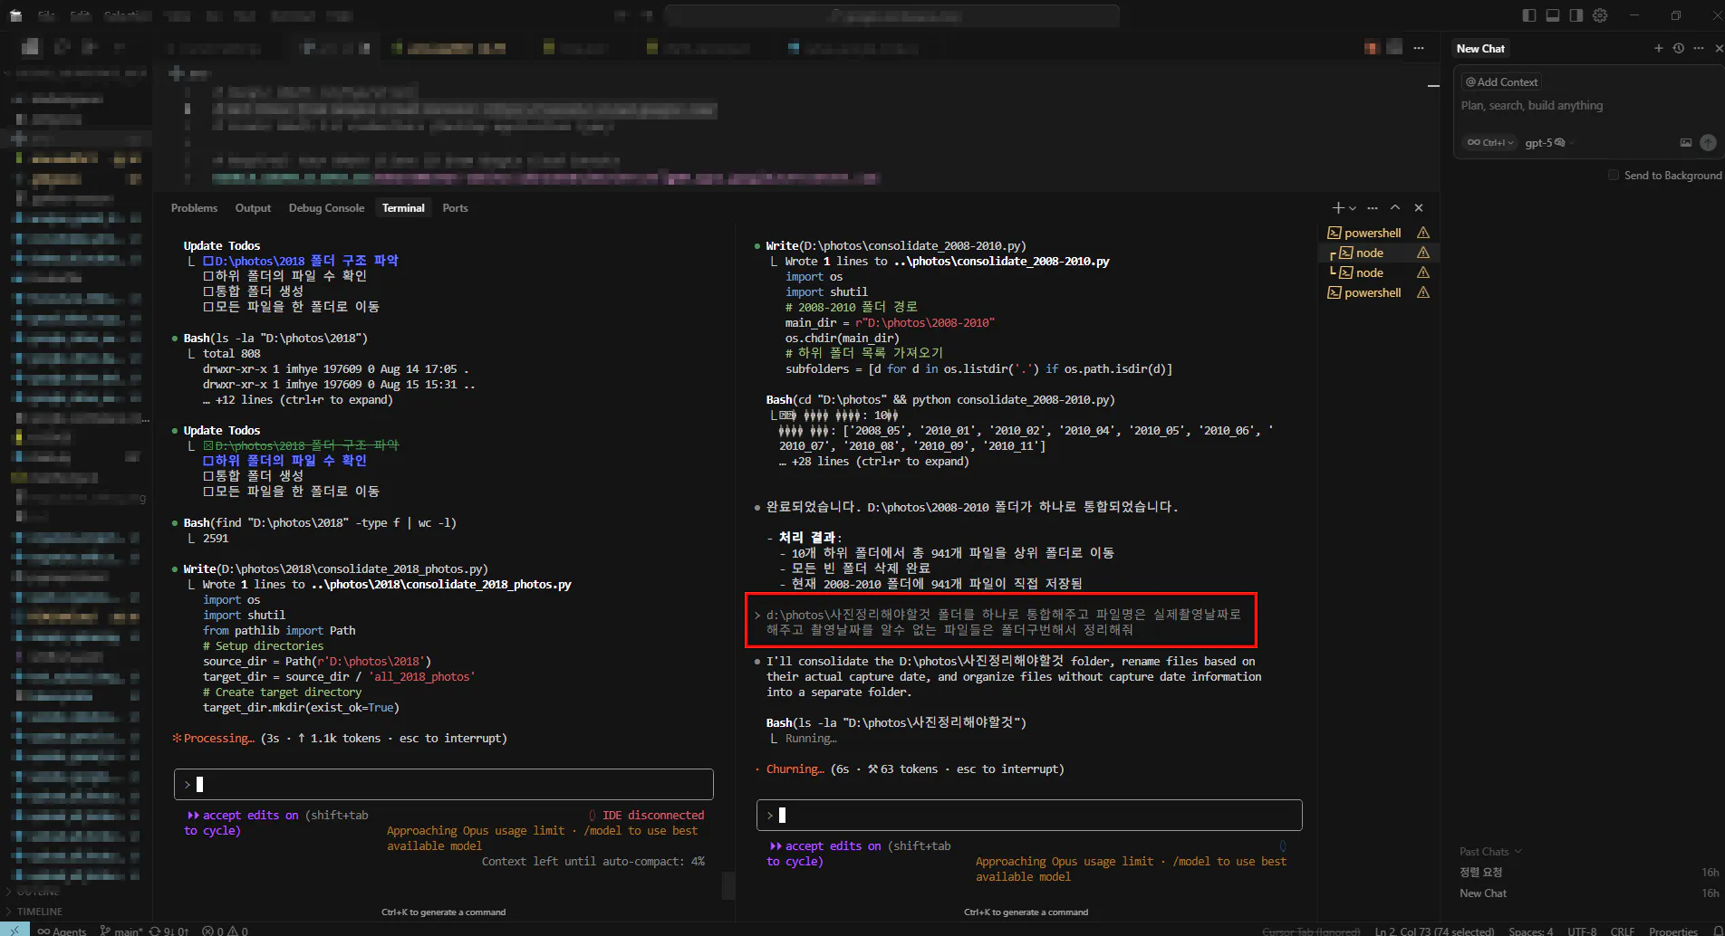
Task: Toggle the primary sidebar layout icon
Action: point(1529,15)
